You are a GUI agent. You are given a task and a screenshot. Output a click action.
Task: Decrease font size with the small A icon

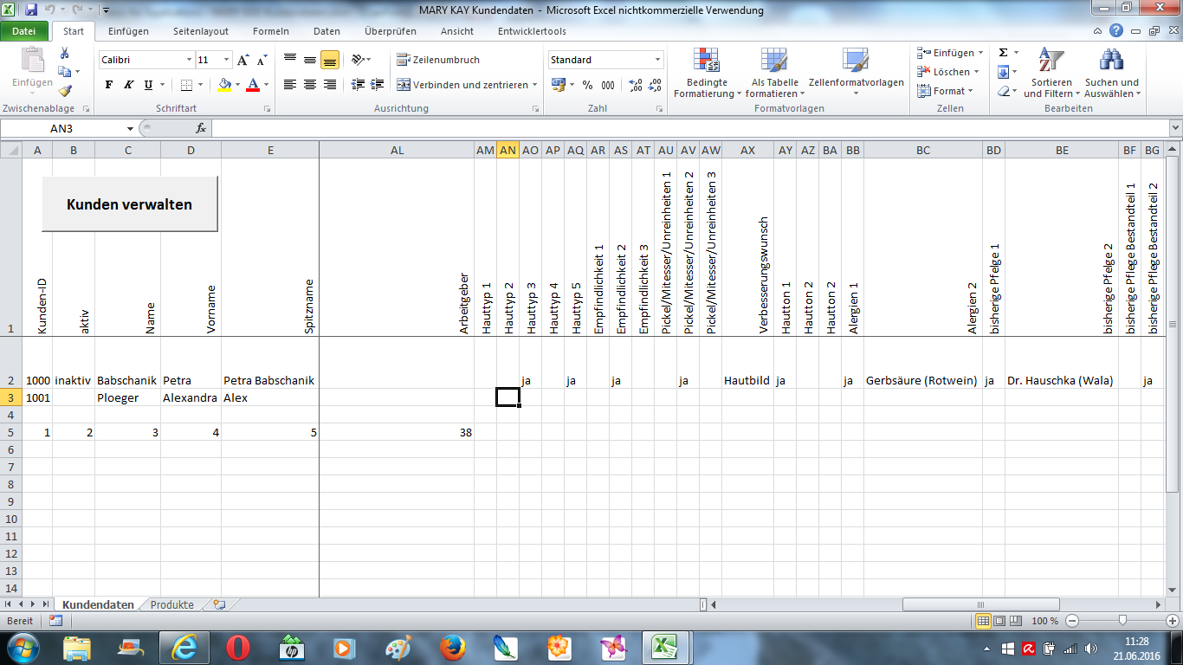pyautogui.click(x=261, y=60)
